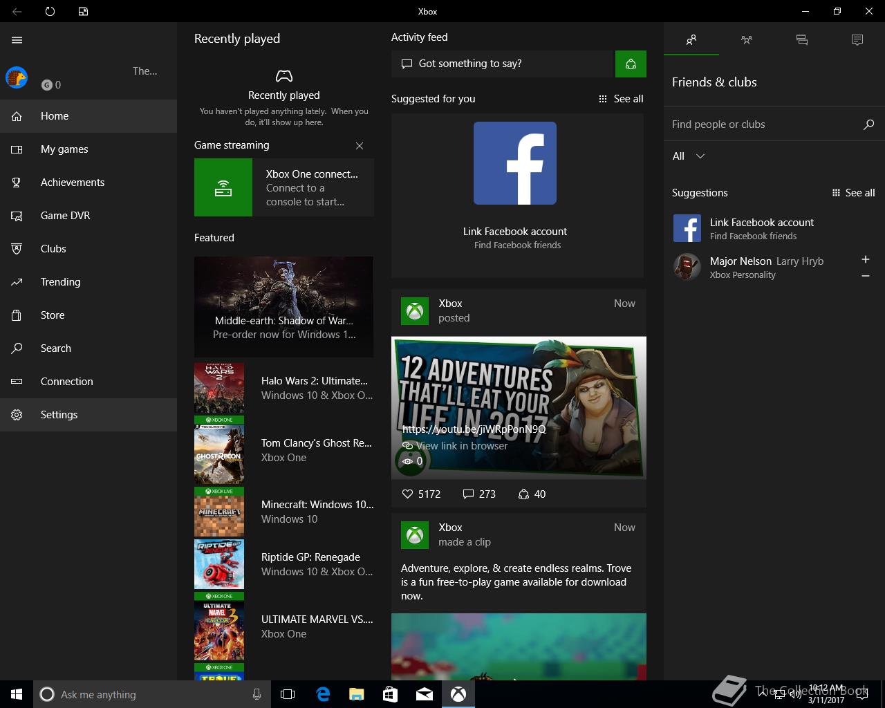This screenshot has width=885, height=708.
Task: Open the Xbox avatar on 'made a clip'
Action: point(415,535)
